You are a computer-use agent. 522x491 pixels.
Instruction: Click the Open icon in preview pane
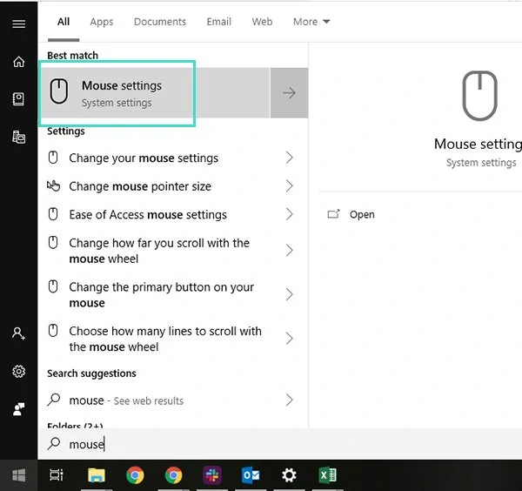(333, 214)
